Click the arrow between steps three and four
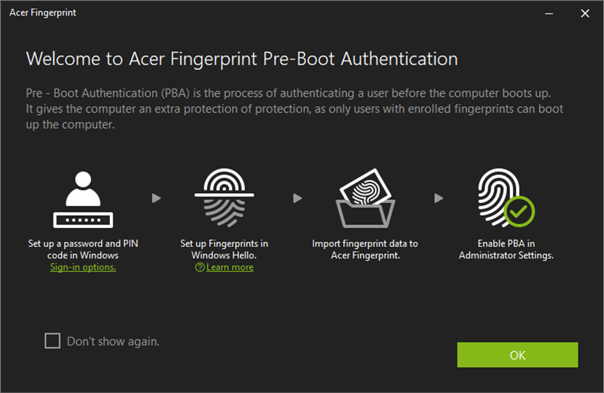Image resolution: width=604 pixels, height=393 pixels. 439,198
